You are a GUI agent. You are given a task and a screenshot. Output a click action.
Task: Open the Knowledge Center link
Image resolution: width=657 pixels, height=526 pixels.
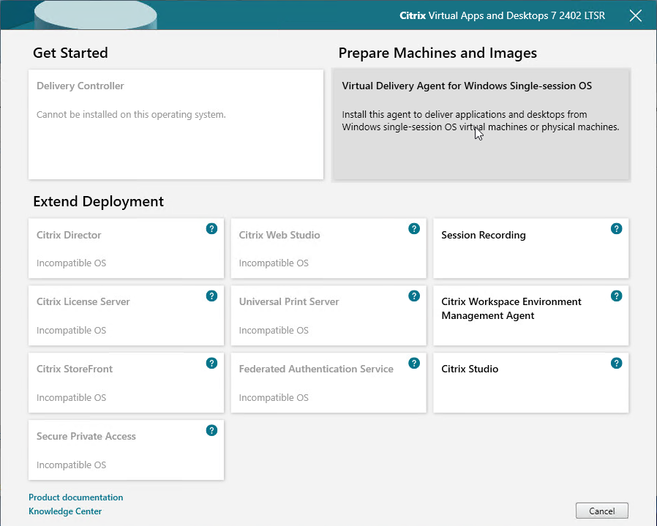tap(65, 511)
